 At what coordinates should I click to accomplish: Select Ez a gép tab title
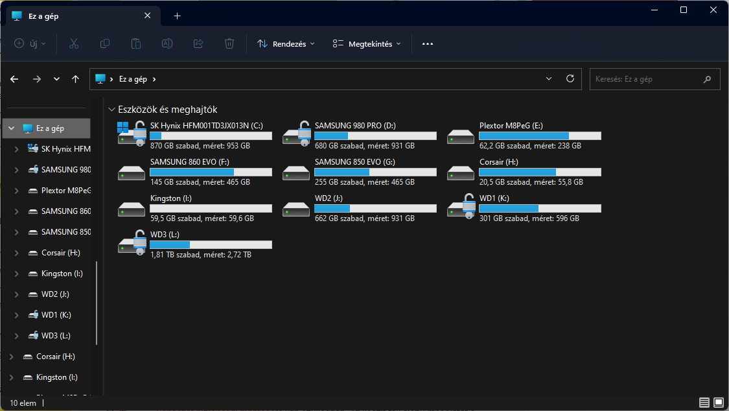[x=43, y=16]
